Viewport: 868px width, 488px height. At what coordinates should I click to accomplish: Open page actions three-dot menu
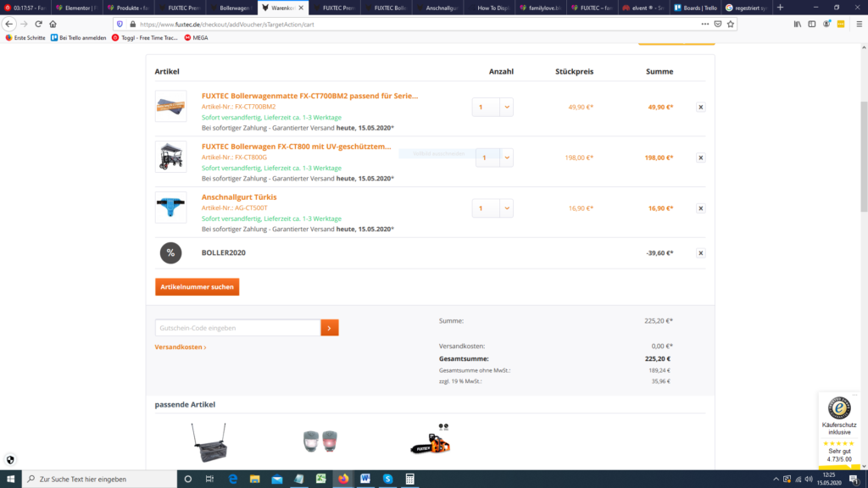point(704,24)
